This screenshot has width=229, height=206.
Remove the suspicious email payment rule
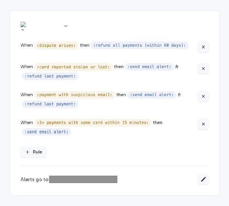(203, 96)
